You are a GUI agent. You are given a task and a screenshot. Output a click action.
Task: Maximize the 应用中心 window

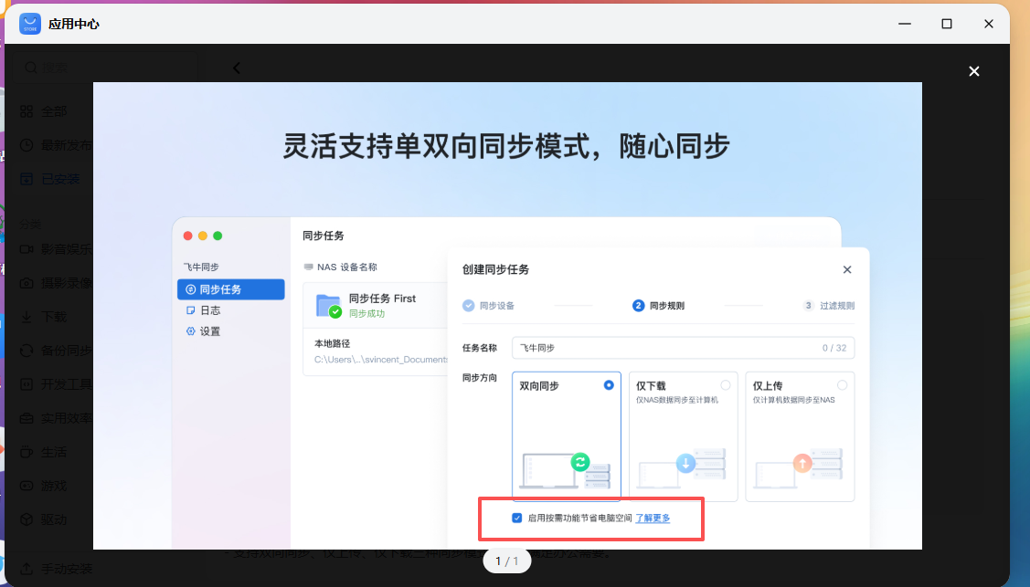(947, 24)
